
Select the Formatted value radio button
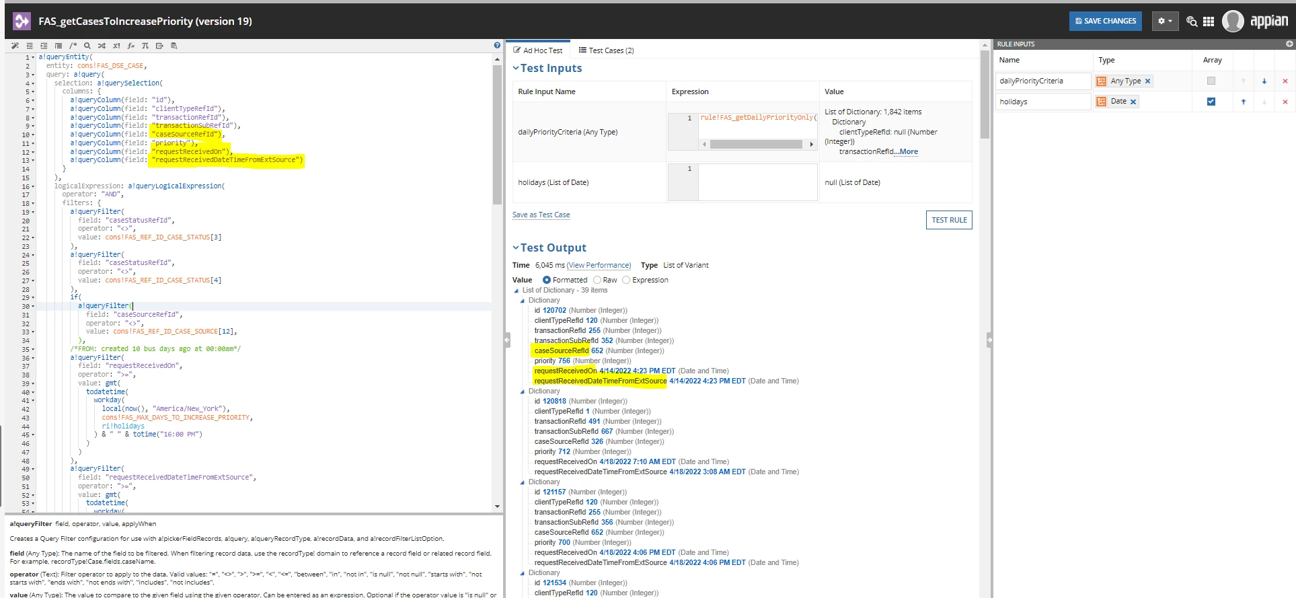click(547, 280)
